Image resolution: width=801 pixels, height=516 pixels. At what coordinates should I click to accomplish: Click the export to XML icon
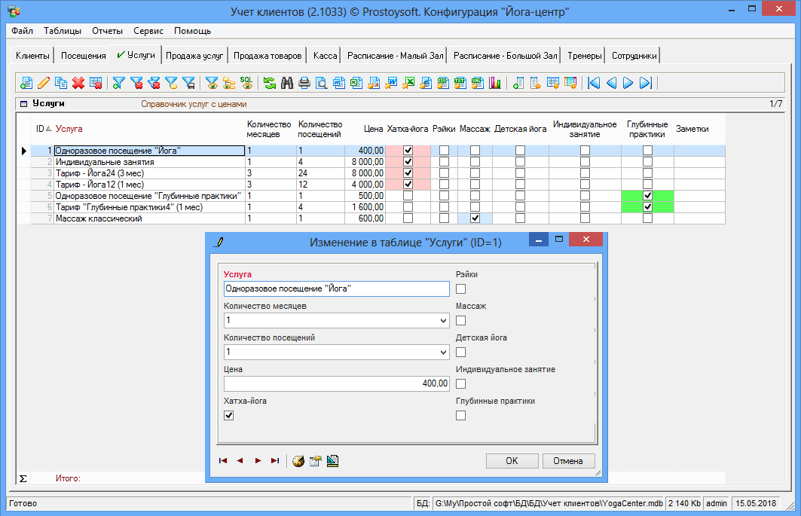point(478,83)
